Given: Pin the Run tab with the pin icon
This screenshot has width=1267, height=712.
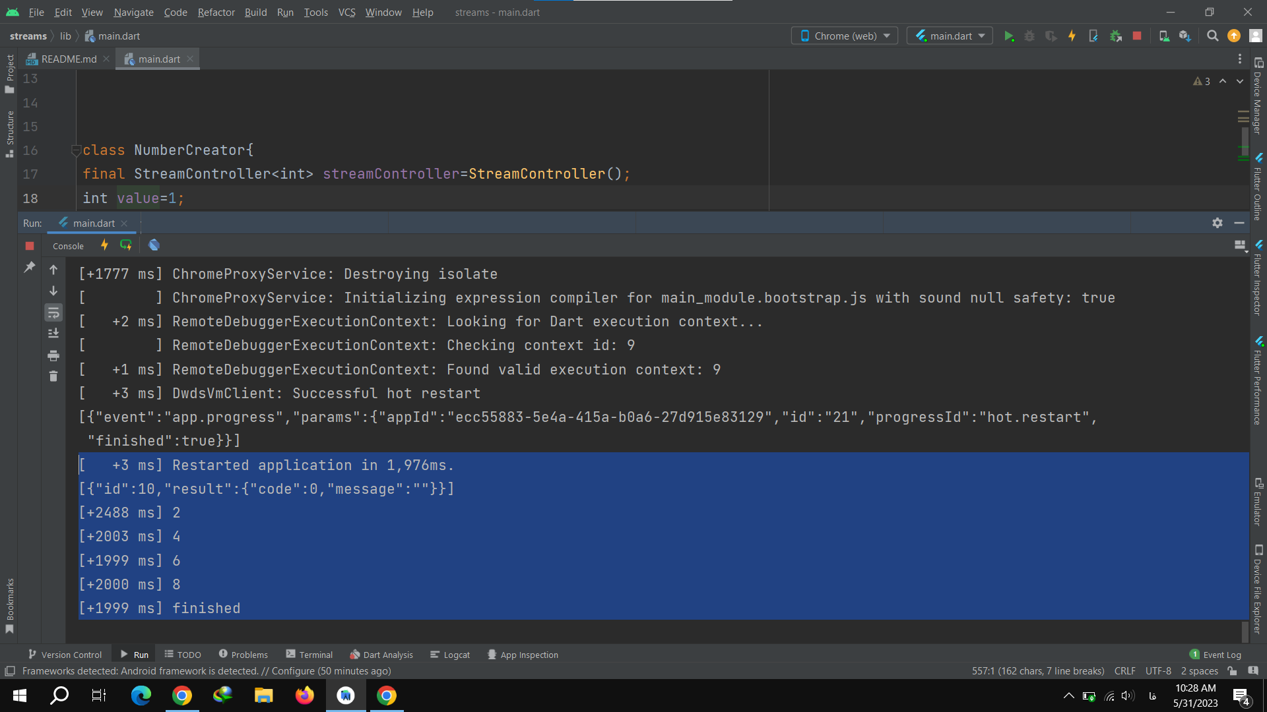Looking at the screenshot, I should pyautogui.click(x=30, y=267).
